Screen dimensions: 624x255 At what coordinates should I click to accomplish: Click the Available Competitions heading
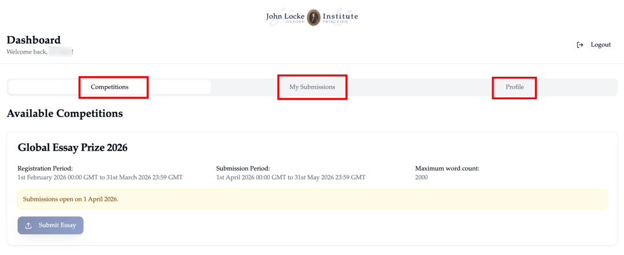pos(65,114)
